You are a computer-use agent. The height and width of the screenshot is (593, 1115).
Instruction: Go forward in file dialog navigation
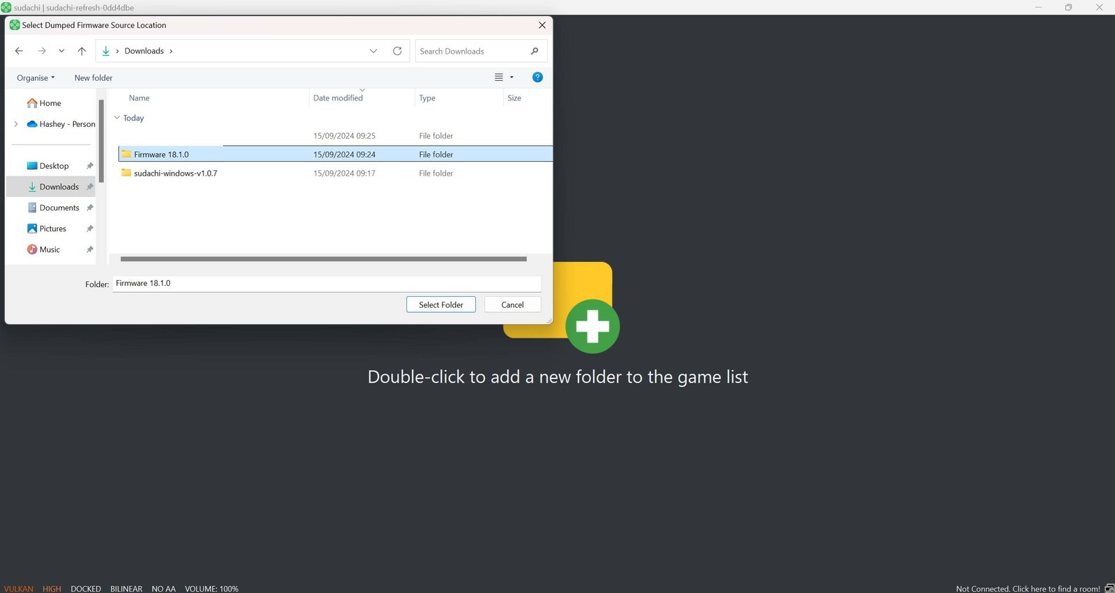point(42,51)
